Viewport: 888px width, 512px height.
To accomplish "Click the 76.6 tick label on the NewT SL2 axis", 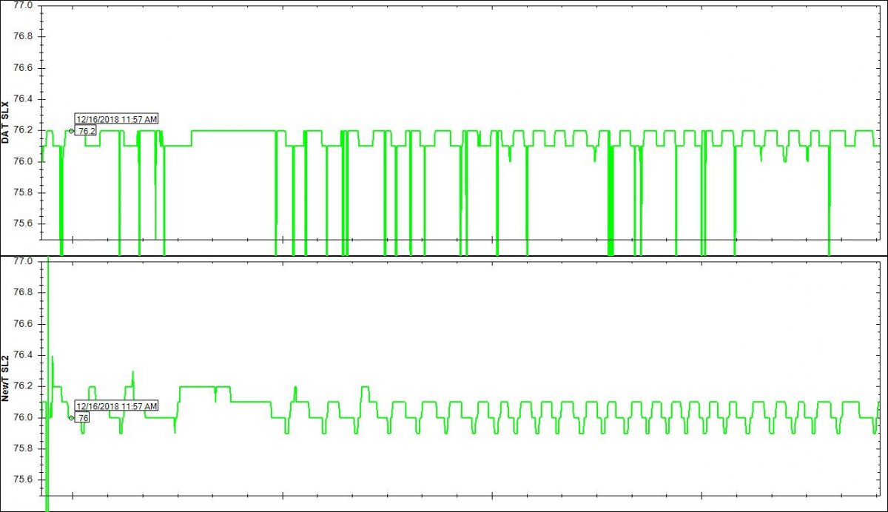I will pyautogui.click(x=24, y=324).
